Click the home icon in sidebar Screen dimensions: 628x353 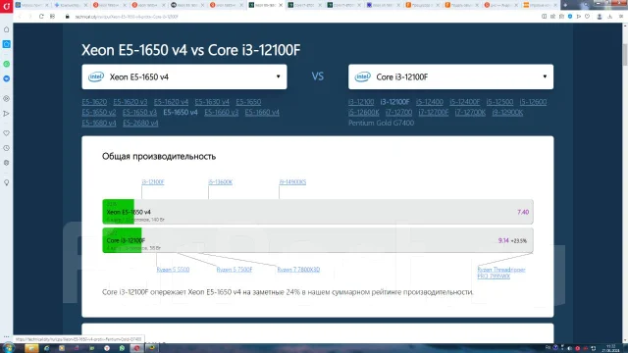click(7, 29)
